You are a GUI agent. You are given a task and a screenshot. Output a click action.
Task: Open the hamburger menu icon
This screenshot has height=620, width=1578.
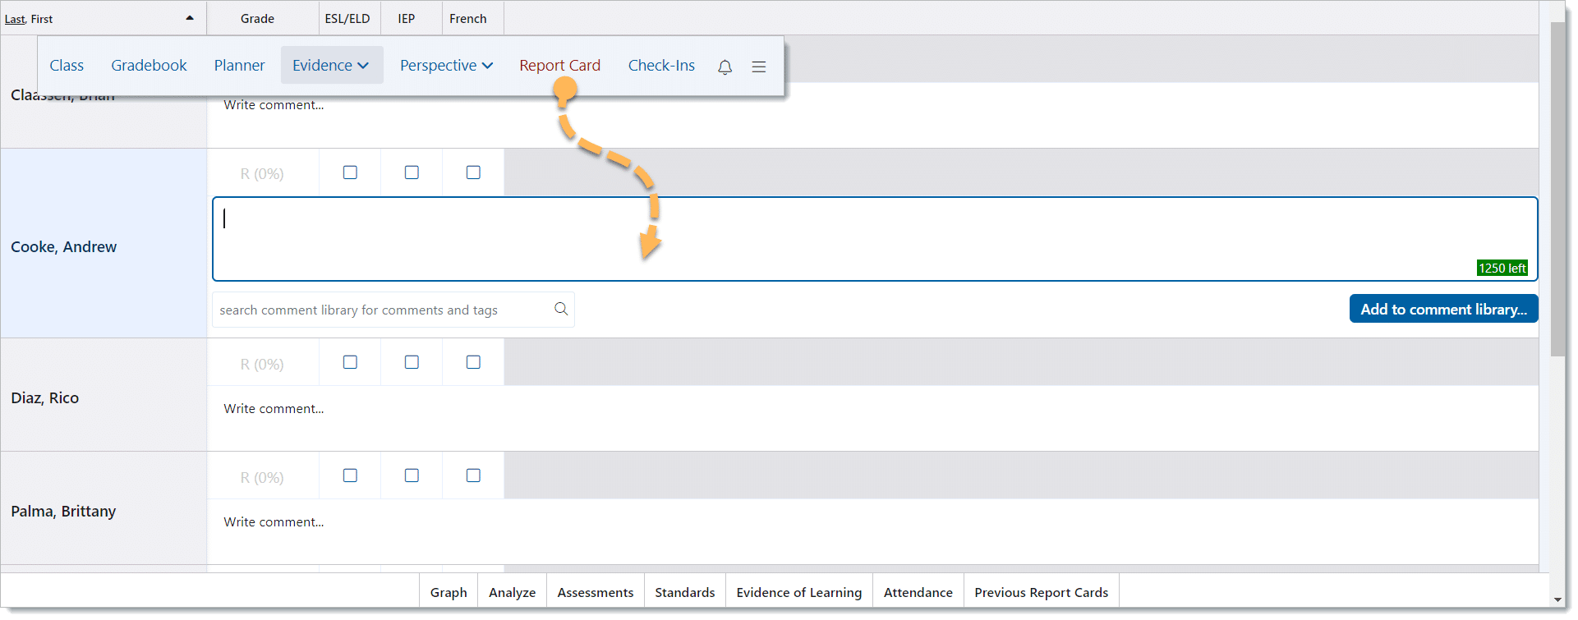pyautogui.click(x=758, y=67)
